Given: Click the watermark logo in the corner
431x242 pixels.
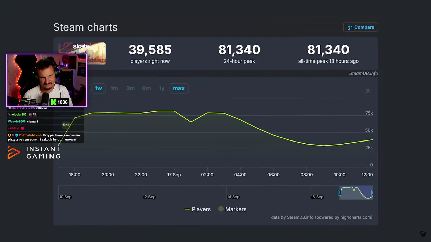Looking at the screenshot, I should click(423, 234).
